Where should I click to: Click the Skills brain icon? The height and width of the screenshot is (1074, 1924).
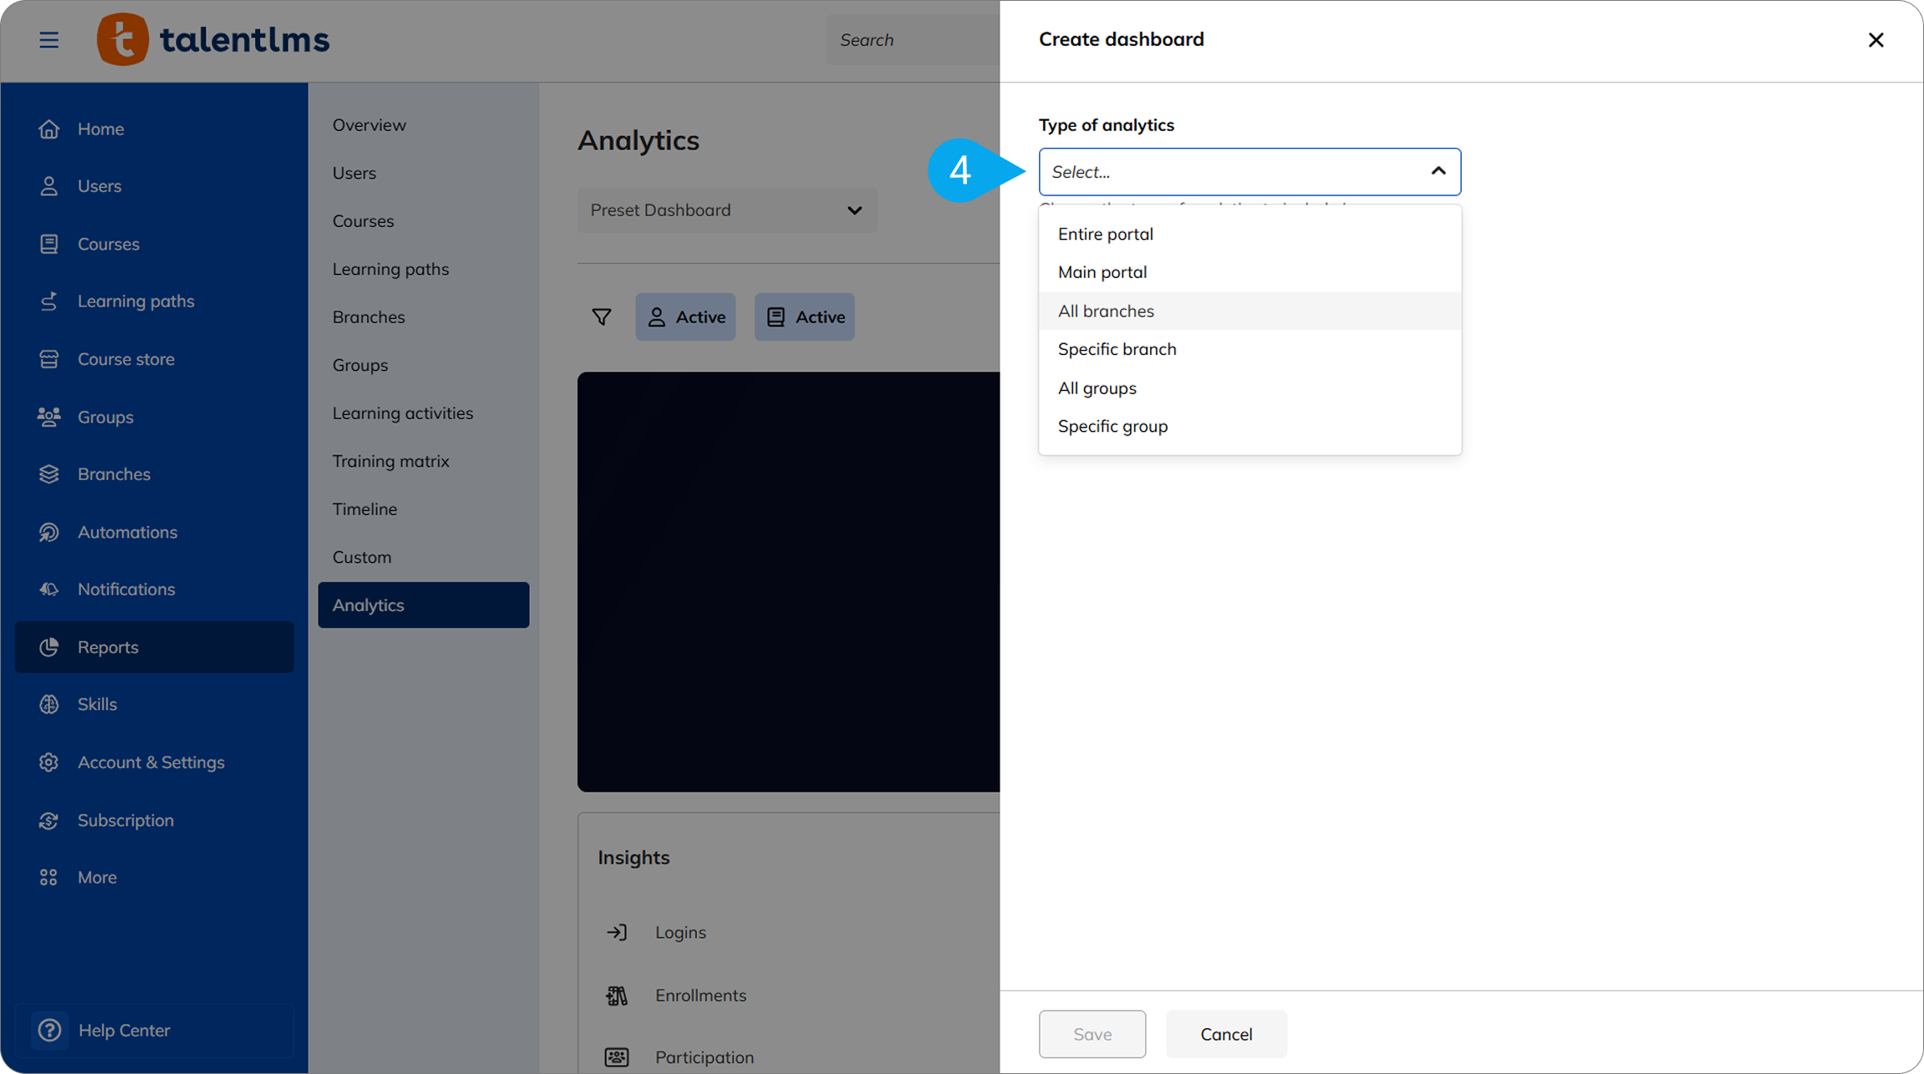[x=48, y=704]
